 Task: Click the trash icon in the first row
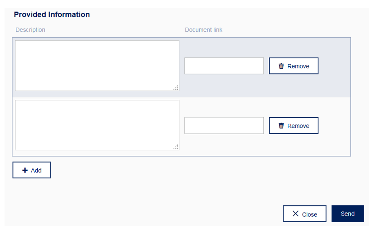click(x=281, y=66)
